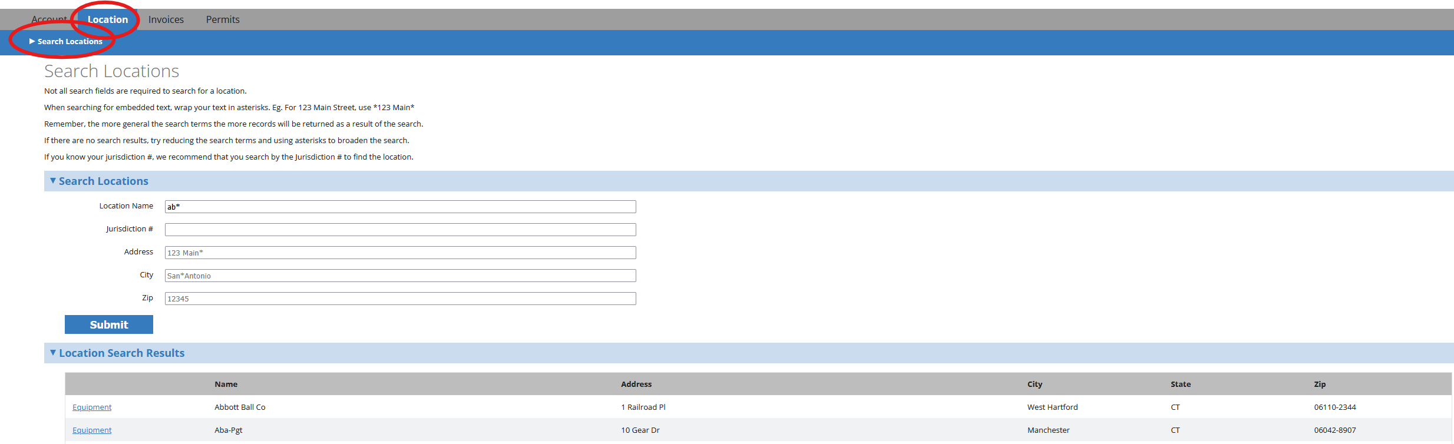
Task: Click Search Locations in the blue submenu bar
Action: (x=70, y=42)
